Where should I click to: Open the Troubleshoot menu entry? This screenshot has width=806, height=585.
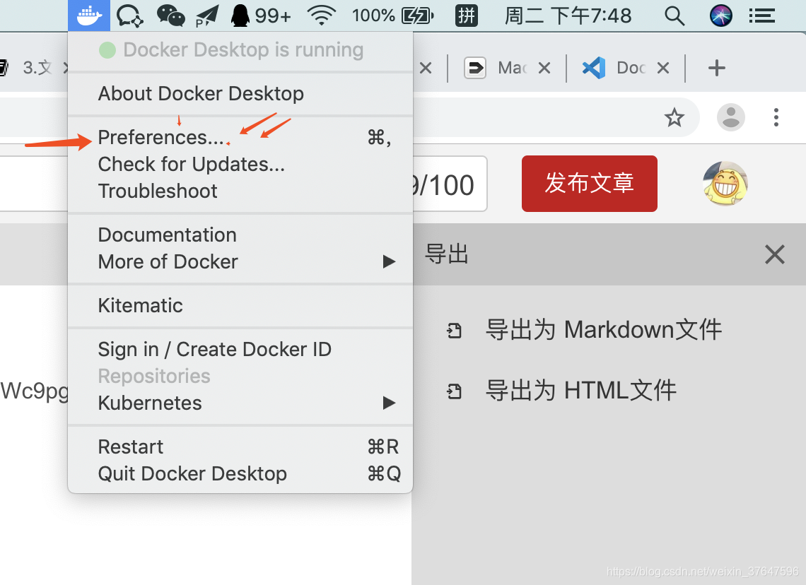pyautogui.click(x=240, y=191)
